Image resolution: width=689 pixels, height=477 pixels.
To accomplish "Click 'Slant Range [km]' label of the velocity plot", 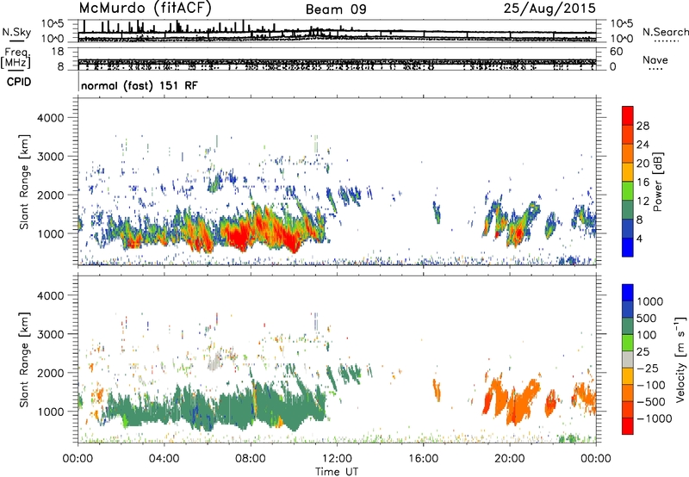I will pyautogui.click(x=24, y=360).
